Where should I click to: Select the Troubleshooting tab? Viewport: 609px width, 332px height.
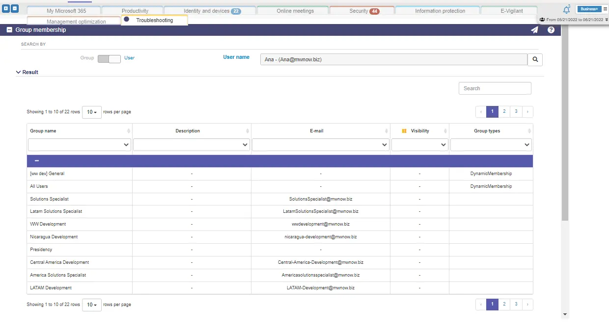click(154, 20)
